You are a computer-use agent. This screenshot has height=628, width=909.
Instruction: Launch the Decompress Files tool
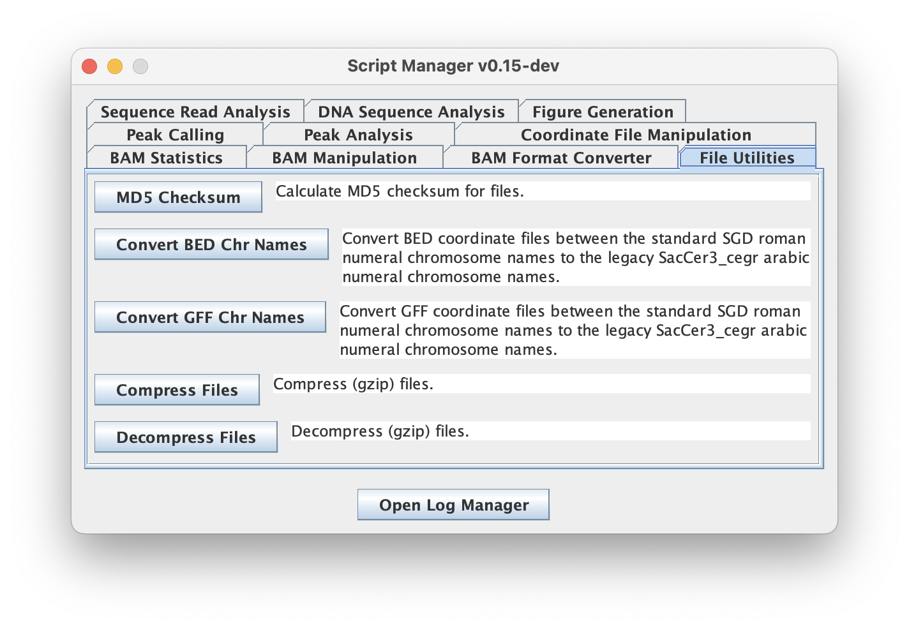pos(186,437)
